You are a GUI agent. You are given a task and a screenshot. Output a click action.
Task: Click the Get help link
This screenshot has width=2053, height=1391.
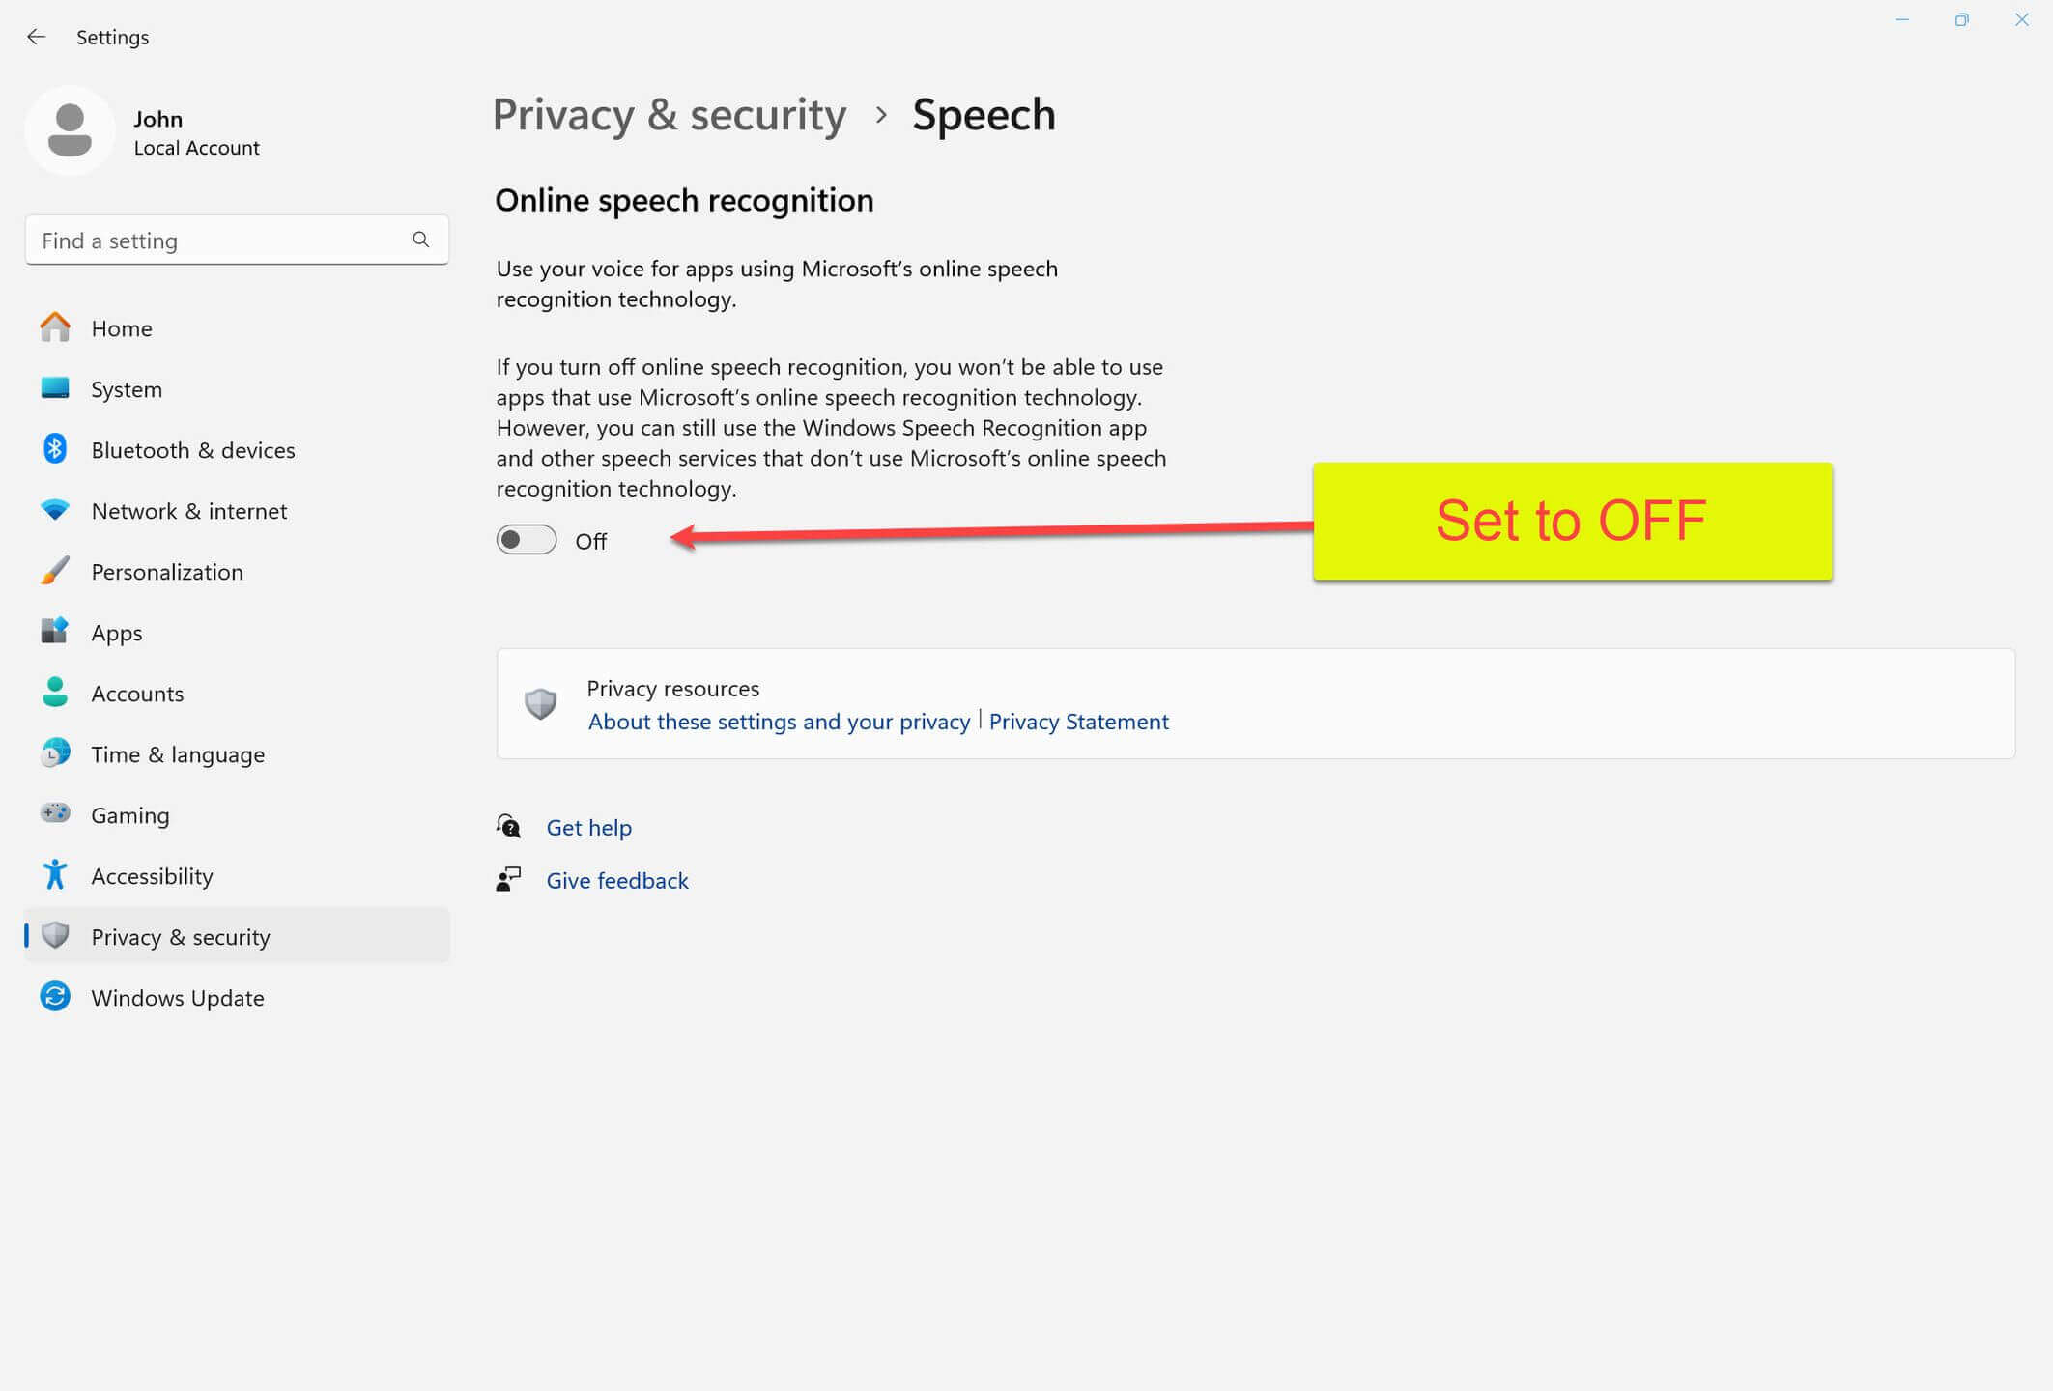click(588, 828)
